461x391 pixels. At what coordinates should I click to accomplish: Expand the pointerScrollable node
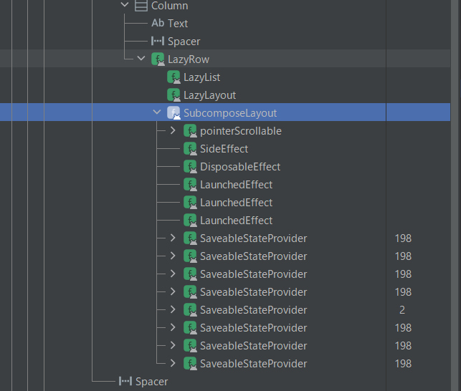coord(173,130)
